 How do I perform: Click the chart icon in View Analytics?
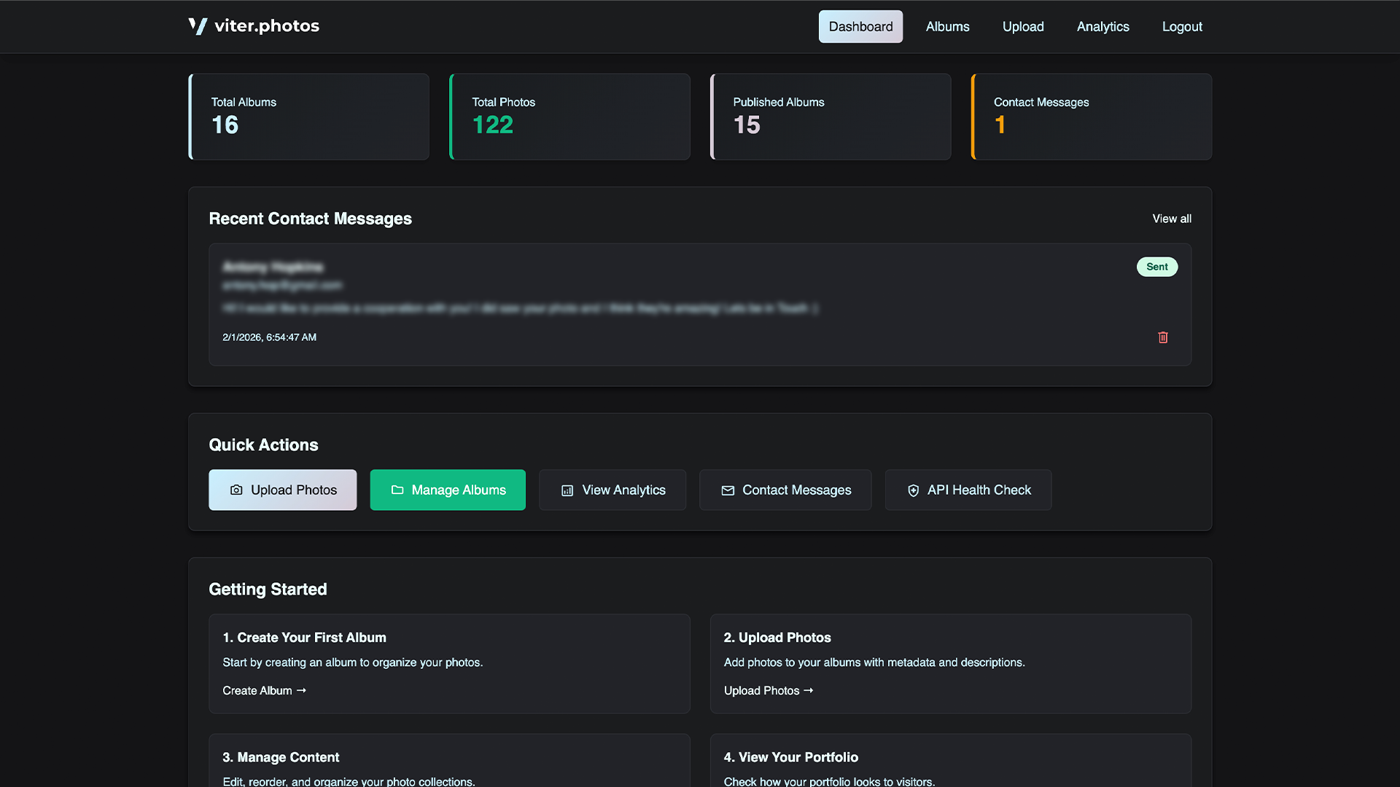coord(567,490)
